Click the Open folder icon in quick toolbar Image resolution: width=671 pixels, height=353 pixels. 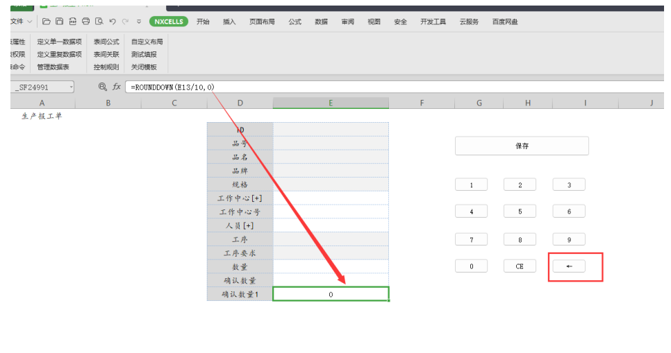(x=46, y=21)
